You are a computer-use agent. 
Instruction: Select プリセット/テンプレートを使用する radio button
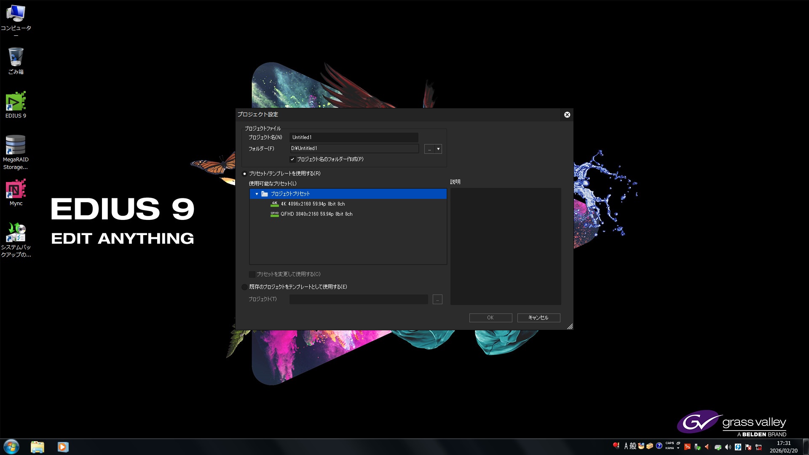click(244, 174)
